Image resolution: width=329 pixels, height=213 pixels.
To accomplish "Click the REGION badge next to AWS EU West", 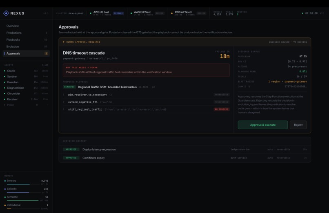I will coord(160,13).
